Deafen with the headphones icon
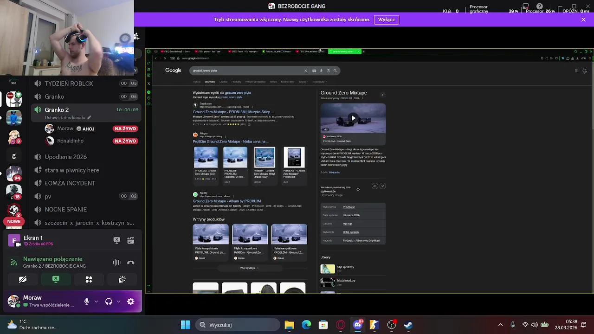Image resolution: width=594 pixels, height=334 pixels. [x=109, y=302]
